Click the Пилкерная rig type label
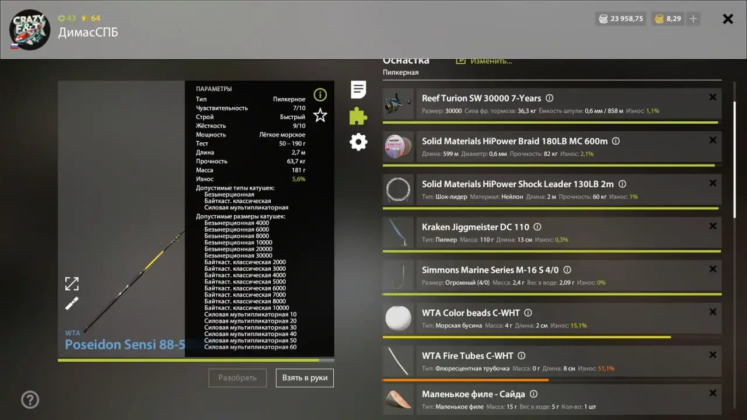747x420 pixels. (400, 72)
